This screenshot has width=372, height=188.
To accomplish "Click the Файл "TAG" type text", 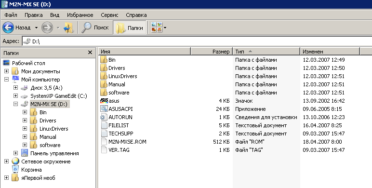I will point(249,150).
